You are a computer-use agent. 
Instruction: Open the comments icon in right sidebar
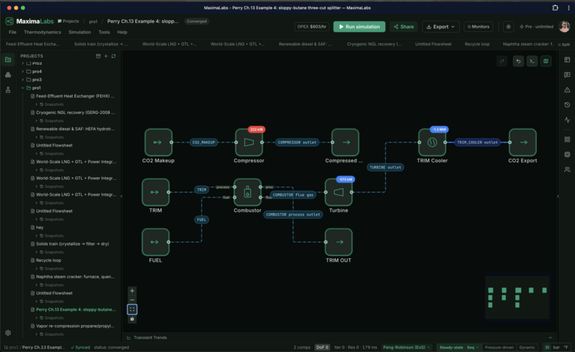click(567, 75)
